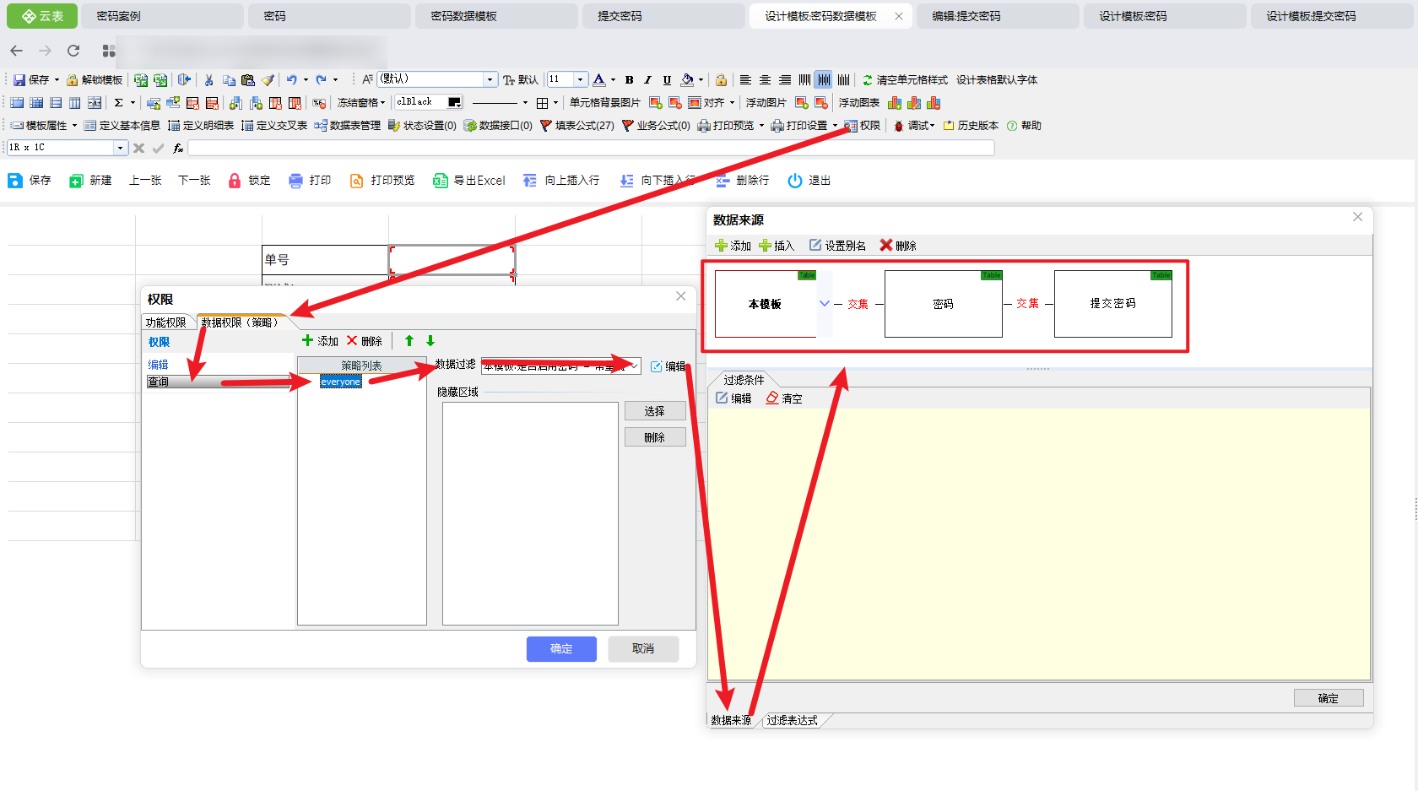Viewport: 1418px width, 791px height.
Task: Expand the join-type chevron beside 本模板
Action: click(824, 303)
